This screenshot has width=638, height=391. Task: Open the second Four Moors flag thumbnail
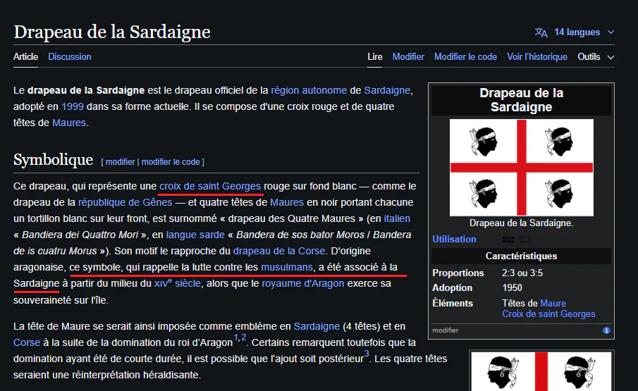[x=541, y=371]
